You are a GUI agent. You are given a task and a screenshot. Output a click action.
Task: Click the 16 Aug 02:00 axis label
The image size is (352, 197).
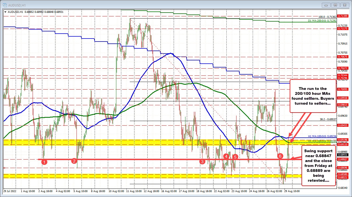tap(169, 192)
